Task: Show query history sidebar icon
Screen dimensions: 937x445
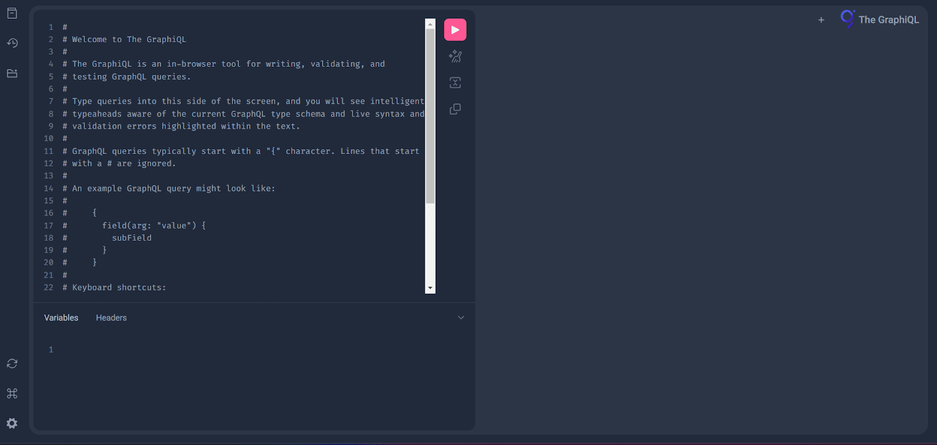Action: pos(12,43)
